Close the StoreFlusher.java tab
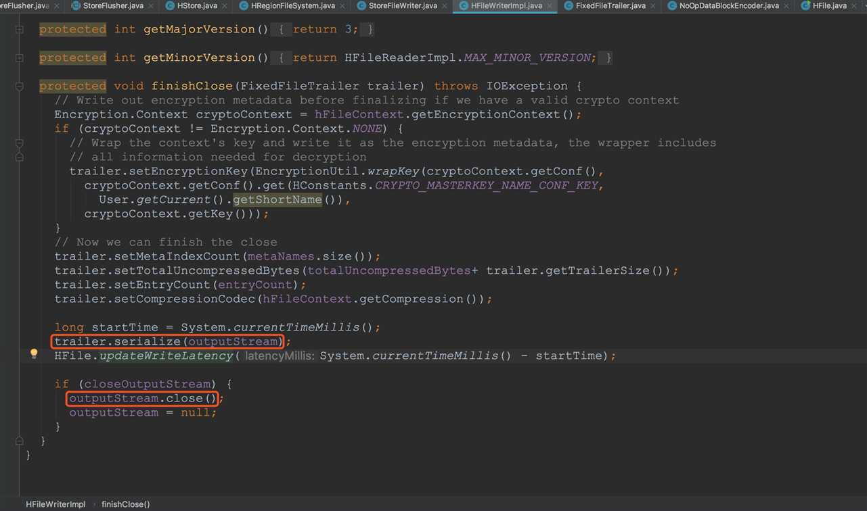867x511 pixels. pos(150,6)
